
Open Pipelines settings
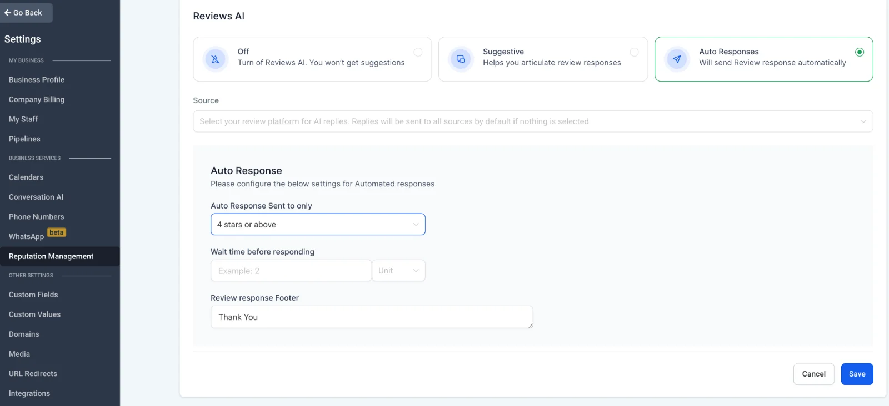(24, 139)
